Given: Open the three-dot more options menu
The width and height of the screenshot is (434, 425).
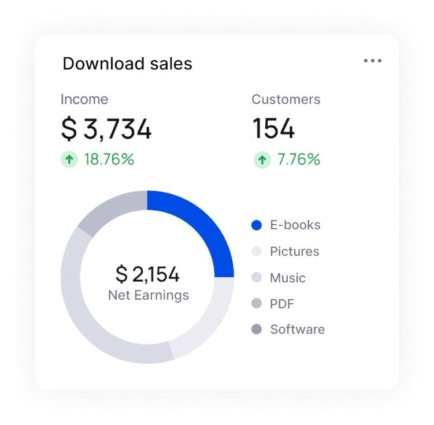Looking at the screenshot, I should [x=373, y=61].
